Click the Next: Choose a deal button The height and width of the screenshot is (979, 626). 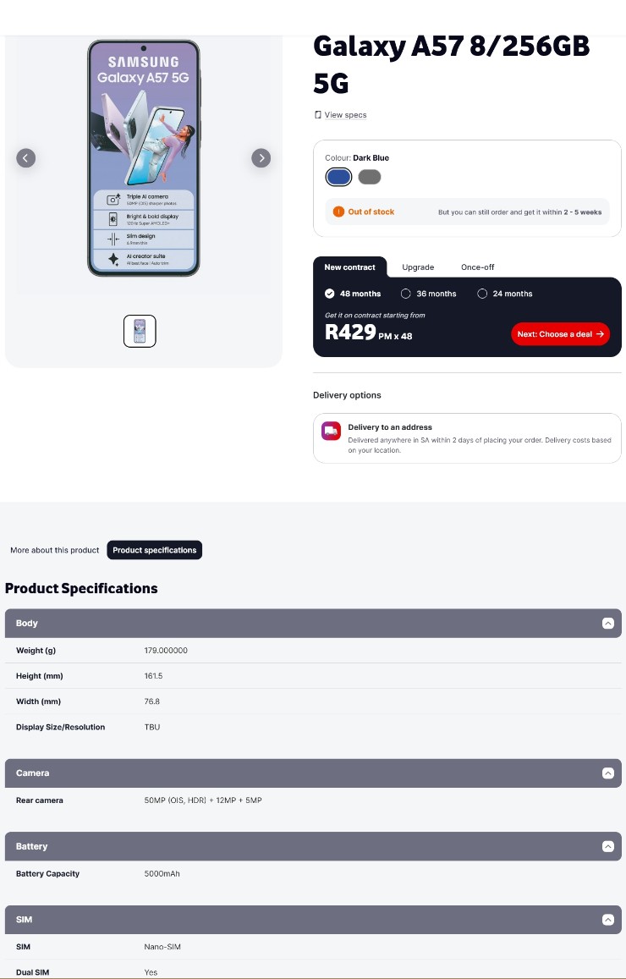pos(560,333)
